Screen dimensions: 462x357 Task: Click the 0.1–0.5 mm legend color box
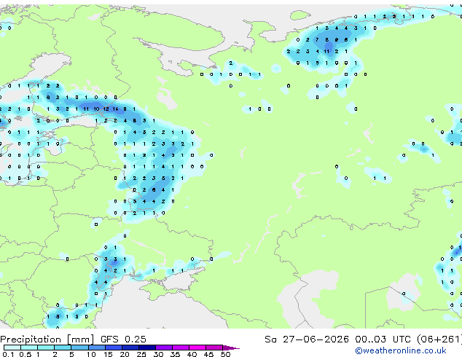coord(12,348)
